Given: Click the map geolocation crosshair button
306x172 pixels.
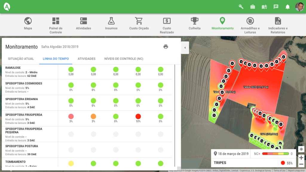Looking at the screenshot, I should point(301,149).
